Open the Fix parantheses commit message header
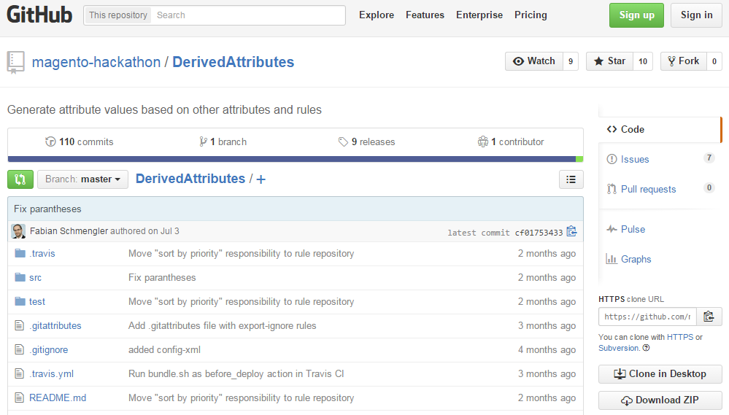 (x=47, y=209)
